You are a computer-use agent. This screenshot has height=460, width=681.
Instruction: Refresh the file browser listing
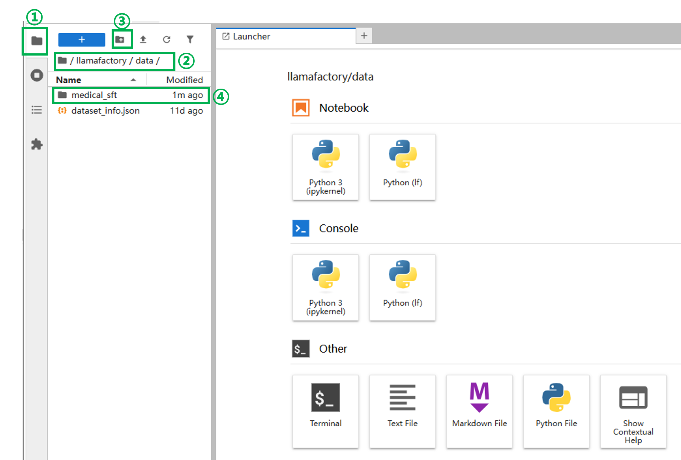[166, 40]
